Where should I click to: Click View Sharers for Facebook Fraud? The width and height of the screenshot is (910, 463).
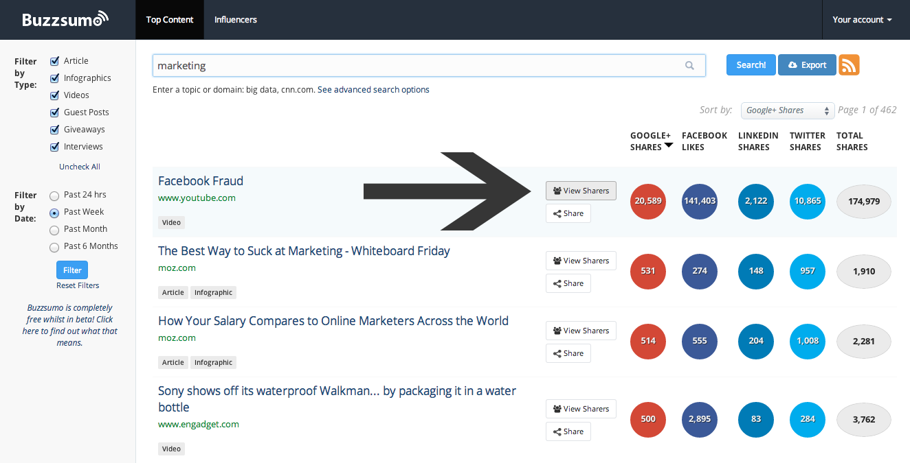click(581, 191)
